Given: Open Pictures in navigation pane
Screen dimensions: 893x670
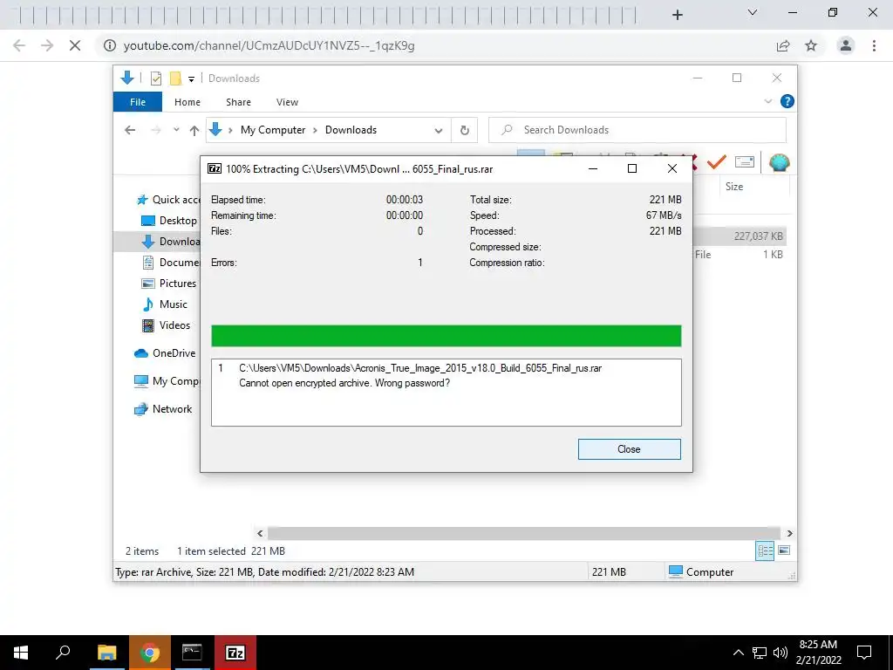Looking at the screenshot, I should (x=168, y=284).
